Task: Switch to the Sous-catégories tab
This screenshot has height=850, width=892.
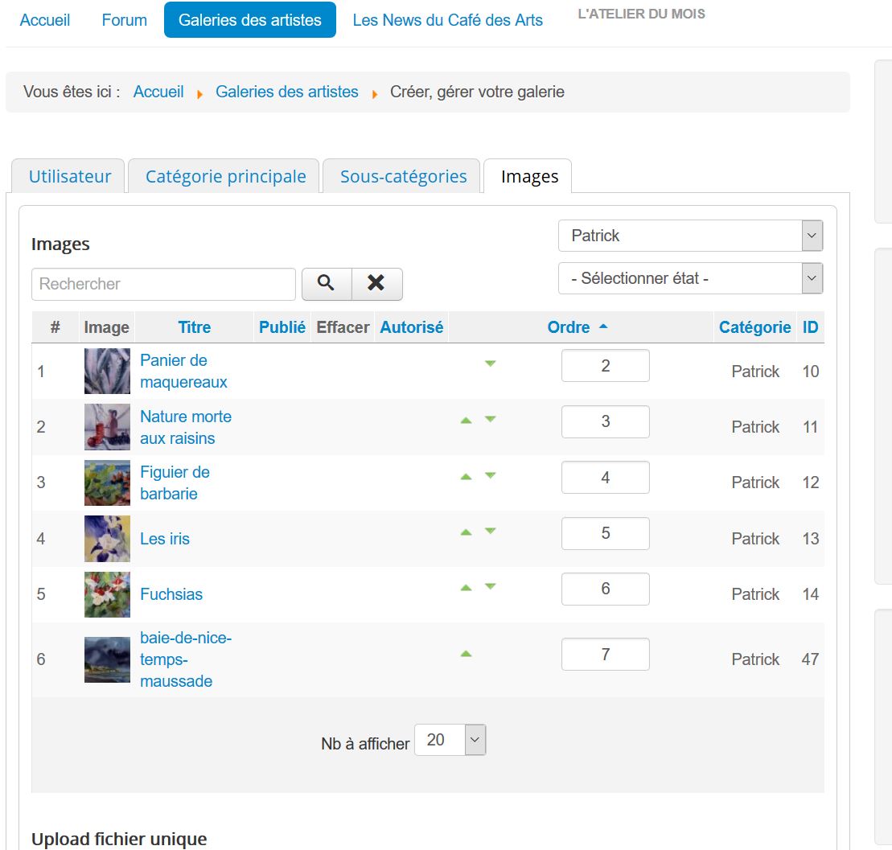Action: (x=403, y=177)
